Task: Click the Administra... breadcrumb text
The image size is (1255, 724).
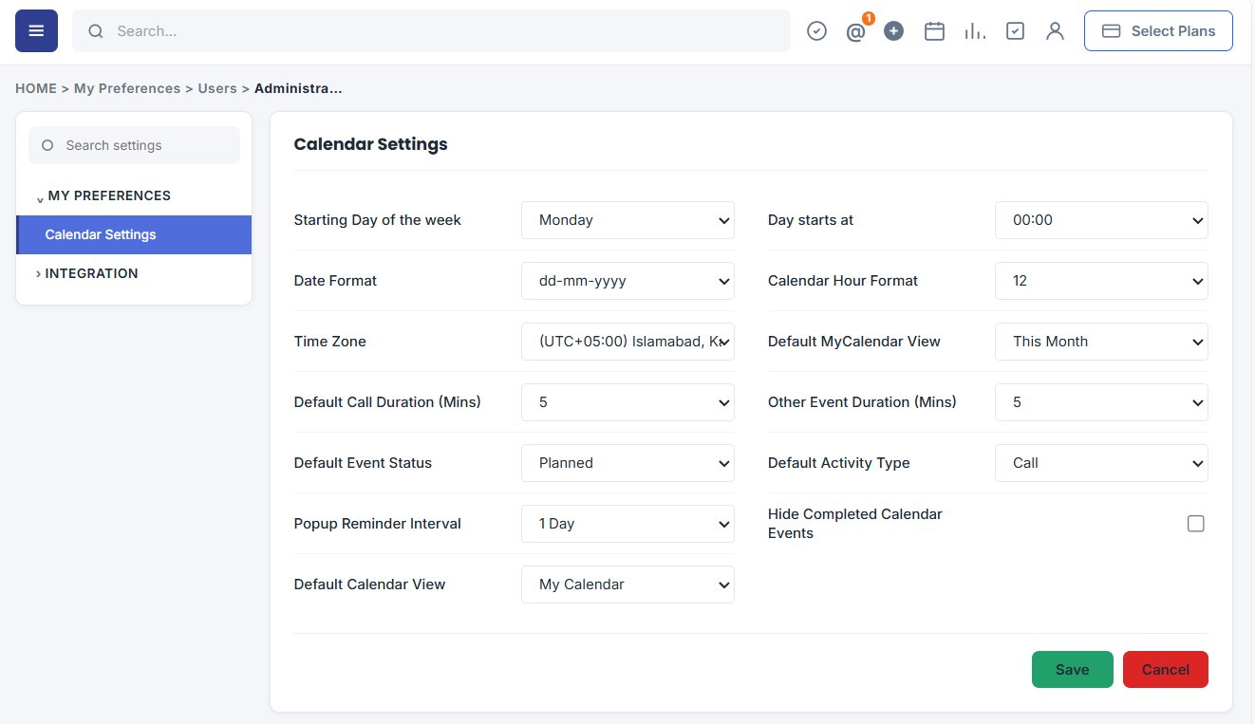Action: click(298, 88)
